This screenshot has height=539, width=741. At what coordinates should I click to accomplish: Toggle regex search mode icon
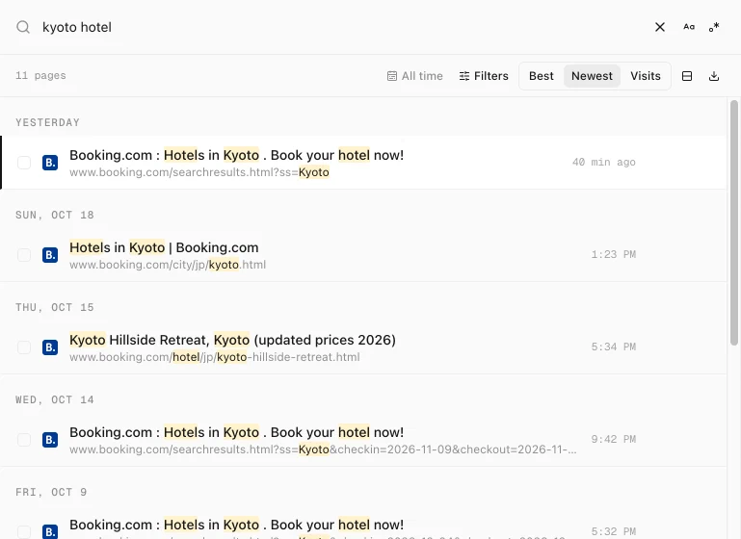tap(714, 27)
